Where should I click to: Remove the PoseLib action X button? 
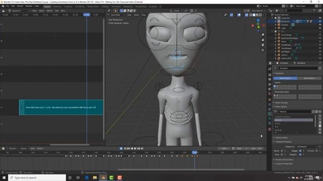coord(319,112)
